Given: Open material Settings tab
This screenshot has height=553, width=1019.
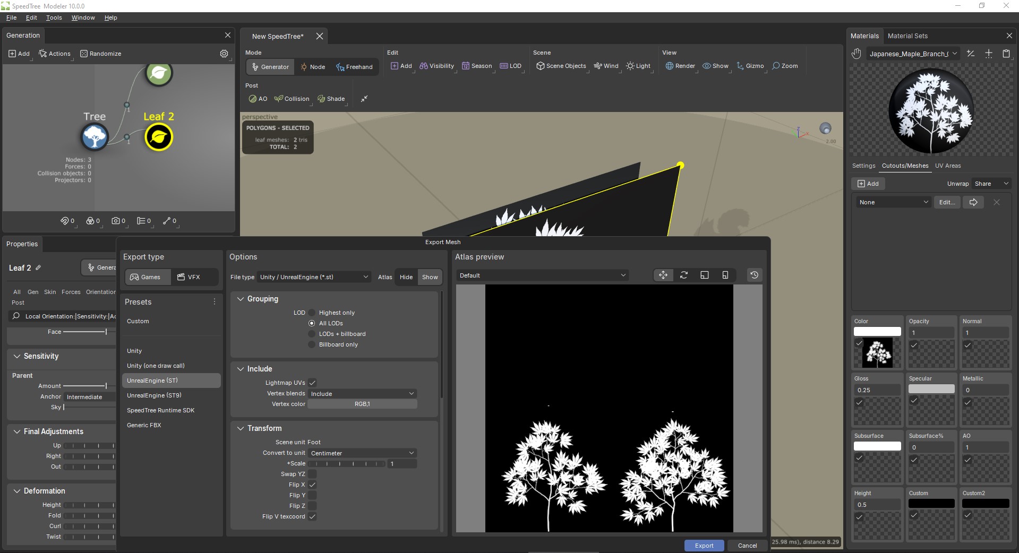Looking at the screenshot, I should pos(863,166).
